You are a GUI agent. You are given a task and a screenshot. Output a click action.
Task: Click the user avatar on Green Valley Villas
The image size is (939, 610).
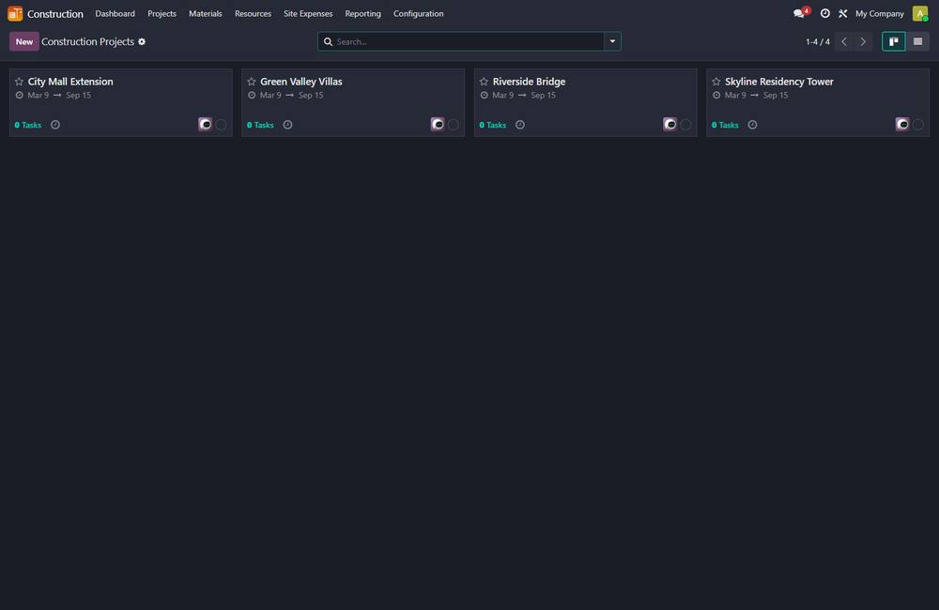point(438,124)
